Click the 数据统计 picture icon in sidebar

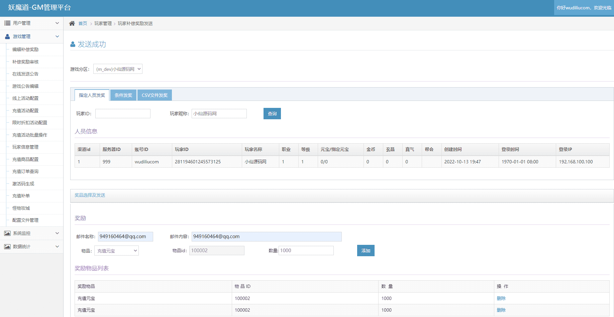[7, 247]
